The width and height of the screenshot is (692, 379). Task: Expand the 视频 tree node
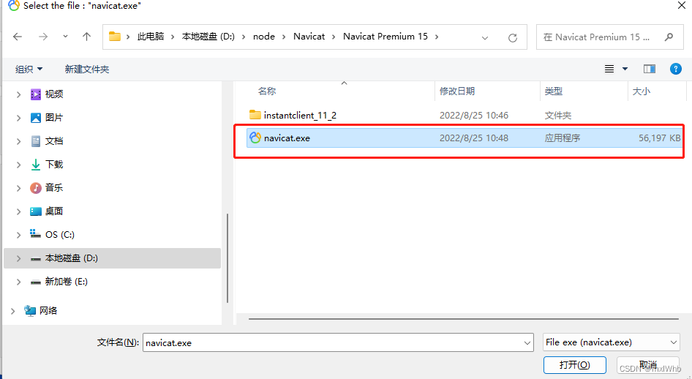tap(18, 94)
